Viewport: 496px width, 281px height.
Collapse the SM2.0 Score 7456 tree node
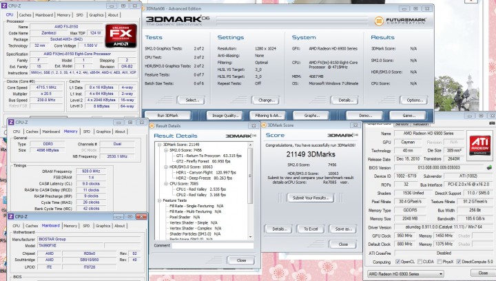166,150
